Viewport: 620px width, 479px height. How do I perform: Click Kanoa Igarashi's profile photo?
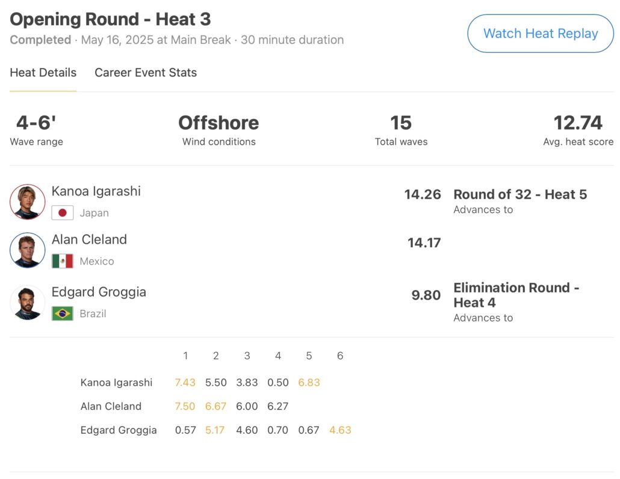pyautogui.click(x=28, y=202)
